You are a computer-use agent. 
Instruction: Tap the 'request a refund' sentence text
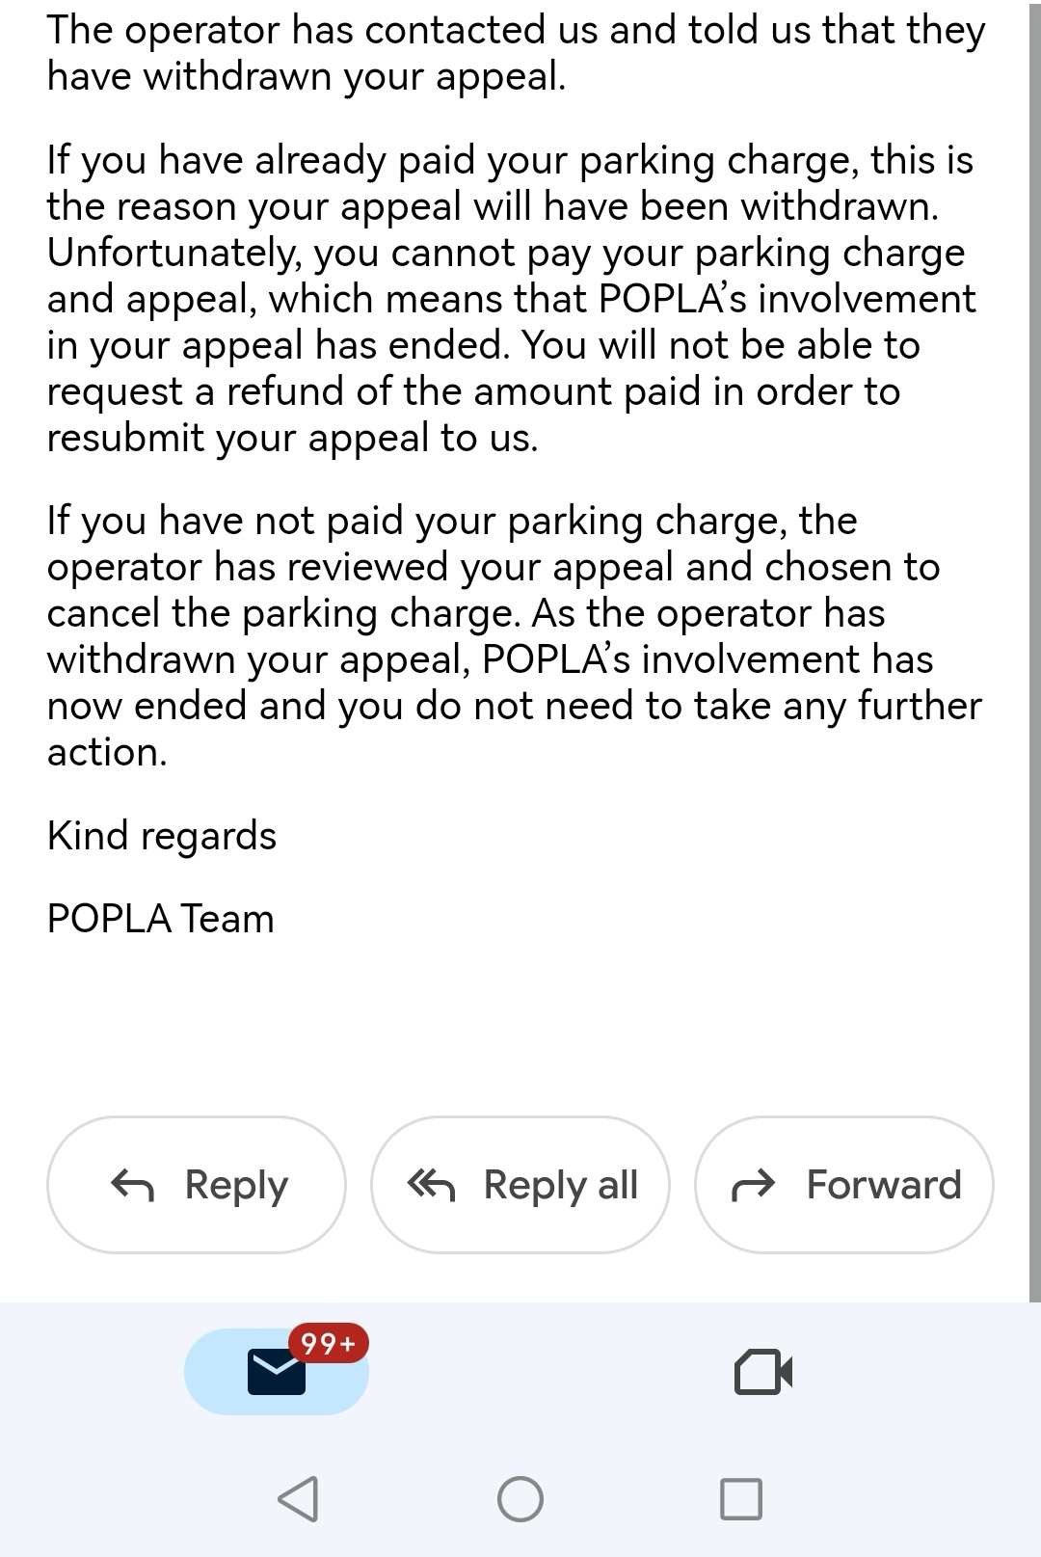point(472,392)
